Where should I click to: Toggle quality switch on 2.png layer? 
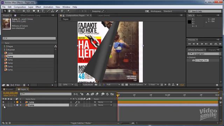point(76,105)
